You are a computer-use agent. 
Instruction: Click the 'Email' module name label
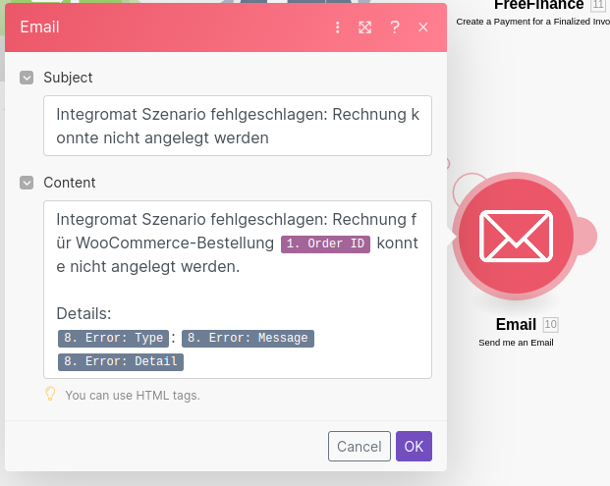516,325
